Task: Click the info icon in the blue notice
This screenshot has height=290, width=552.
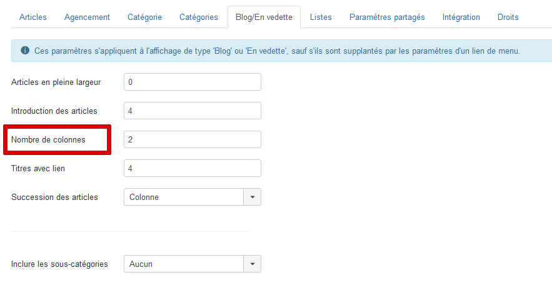Action: click(25, 51)
